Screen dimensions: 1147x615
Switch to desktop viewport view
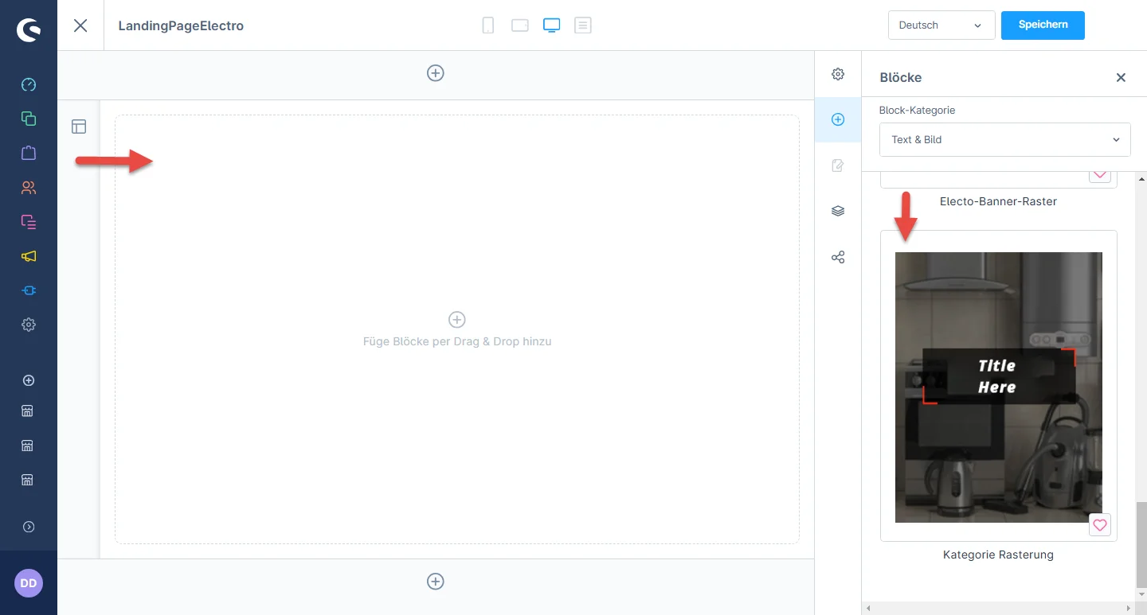tap(551, 25)
